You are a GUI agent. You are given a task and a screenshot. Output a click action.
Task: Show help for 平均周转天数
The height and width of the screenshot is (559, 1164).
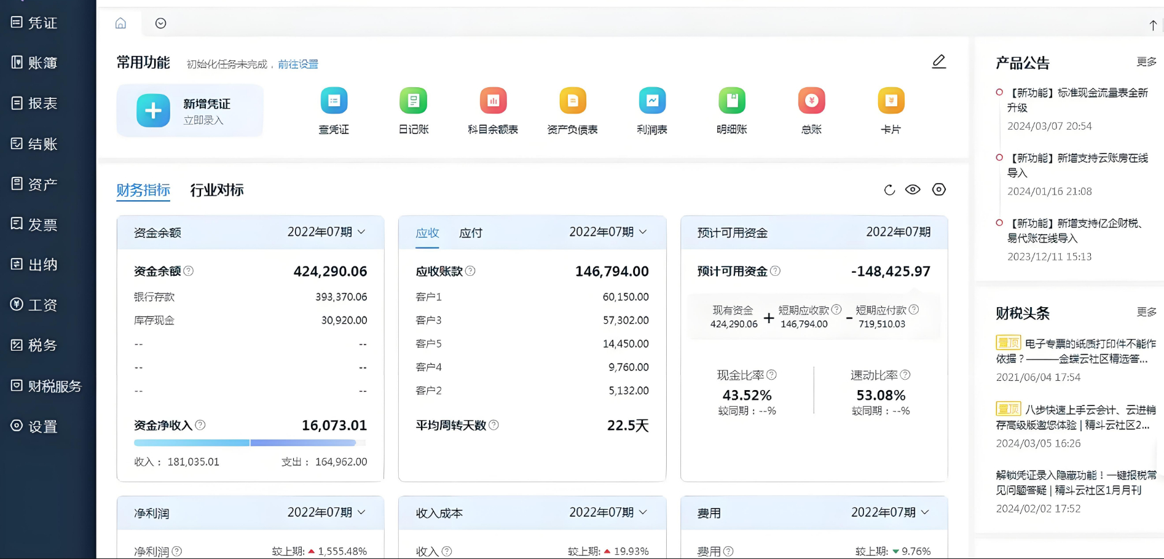point(494,424)
